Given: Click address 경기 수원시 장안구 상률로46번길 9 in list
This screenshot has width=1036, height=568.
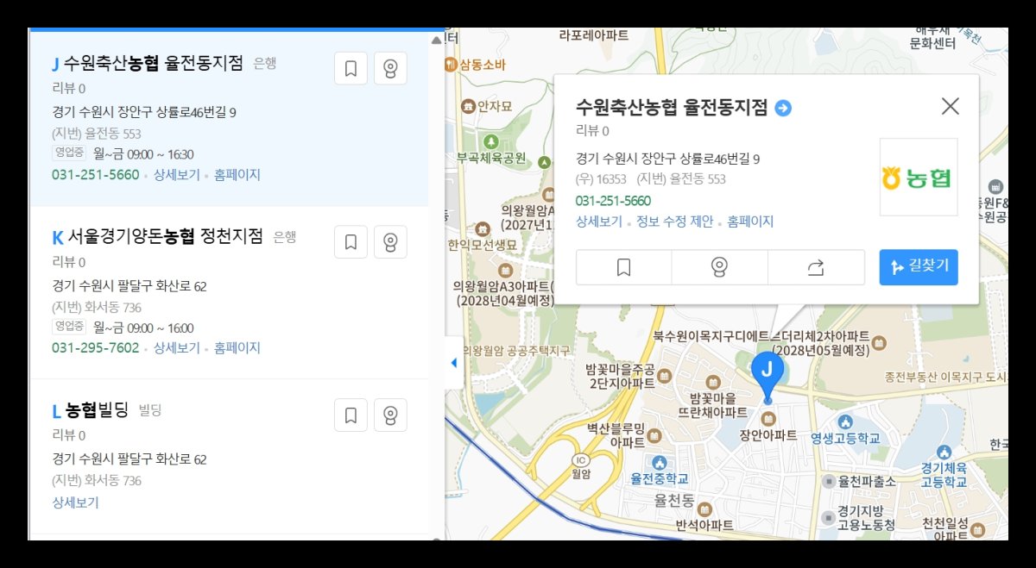Looking at the screenshot, I should click(x=144, y=112).
